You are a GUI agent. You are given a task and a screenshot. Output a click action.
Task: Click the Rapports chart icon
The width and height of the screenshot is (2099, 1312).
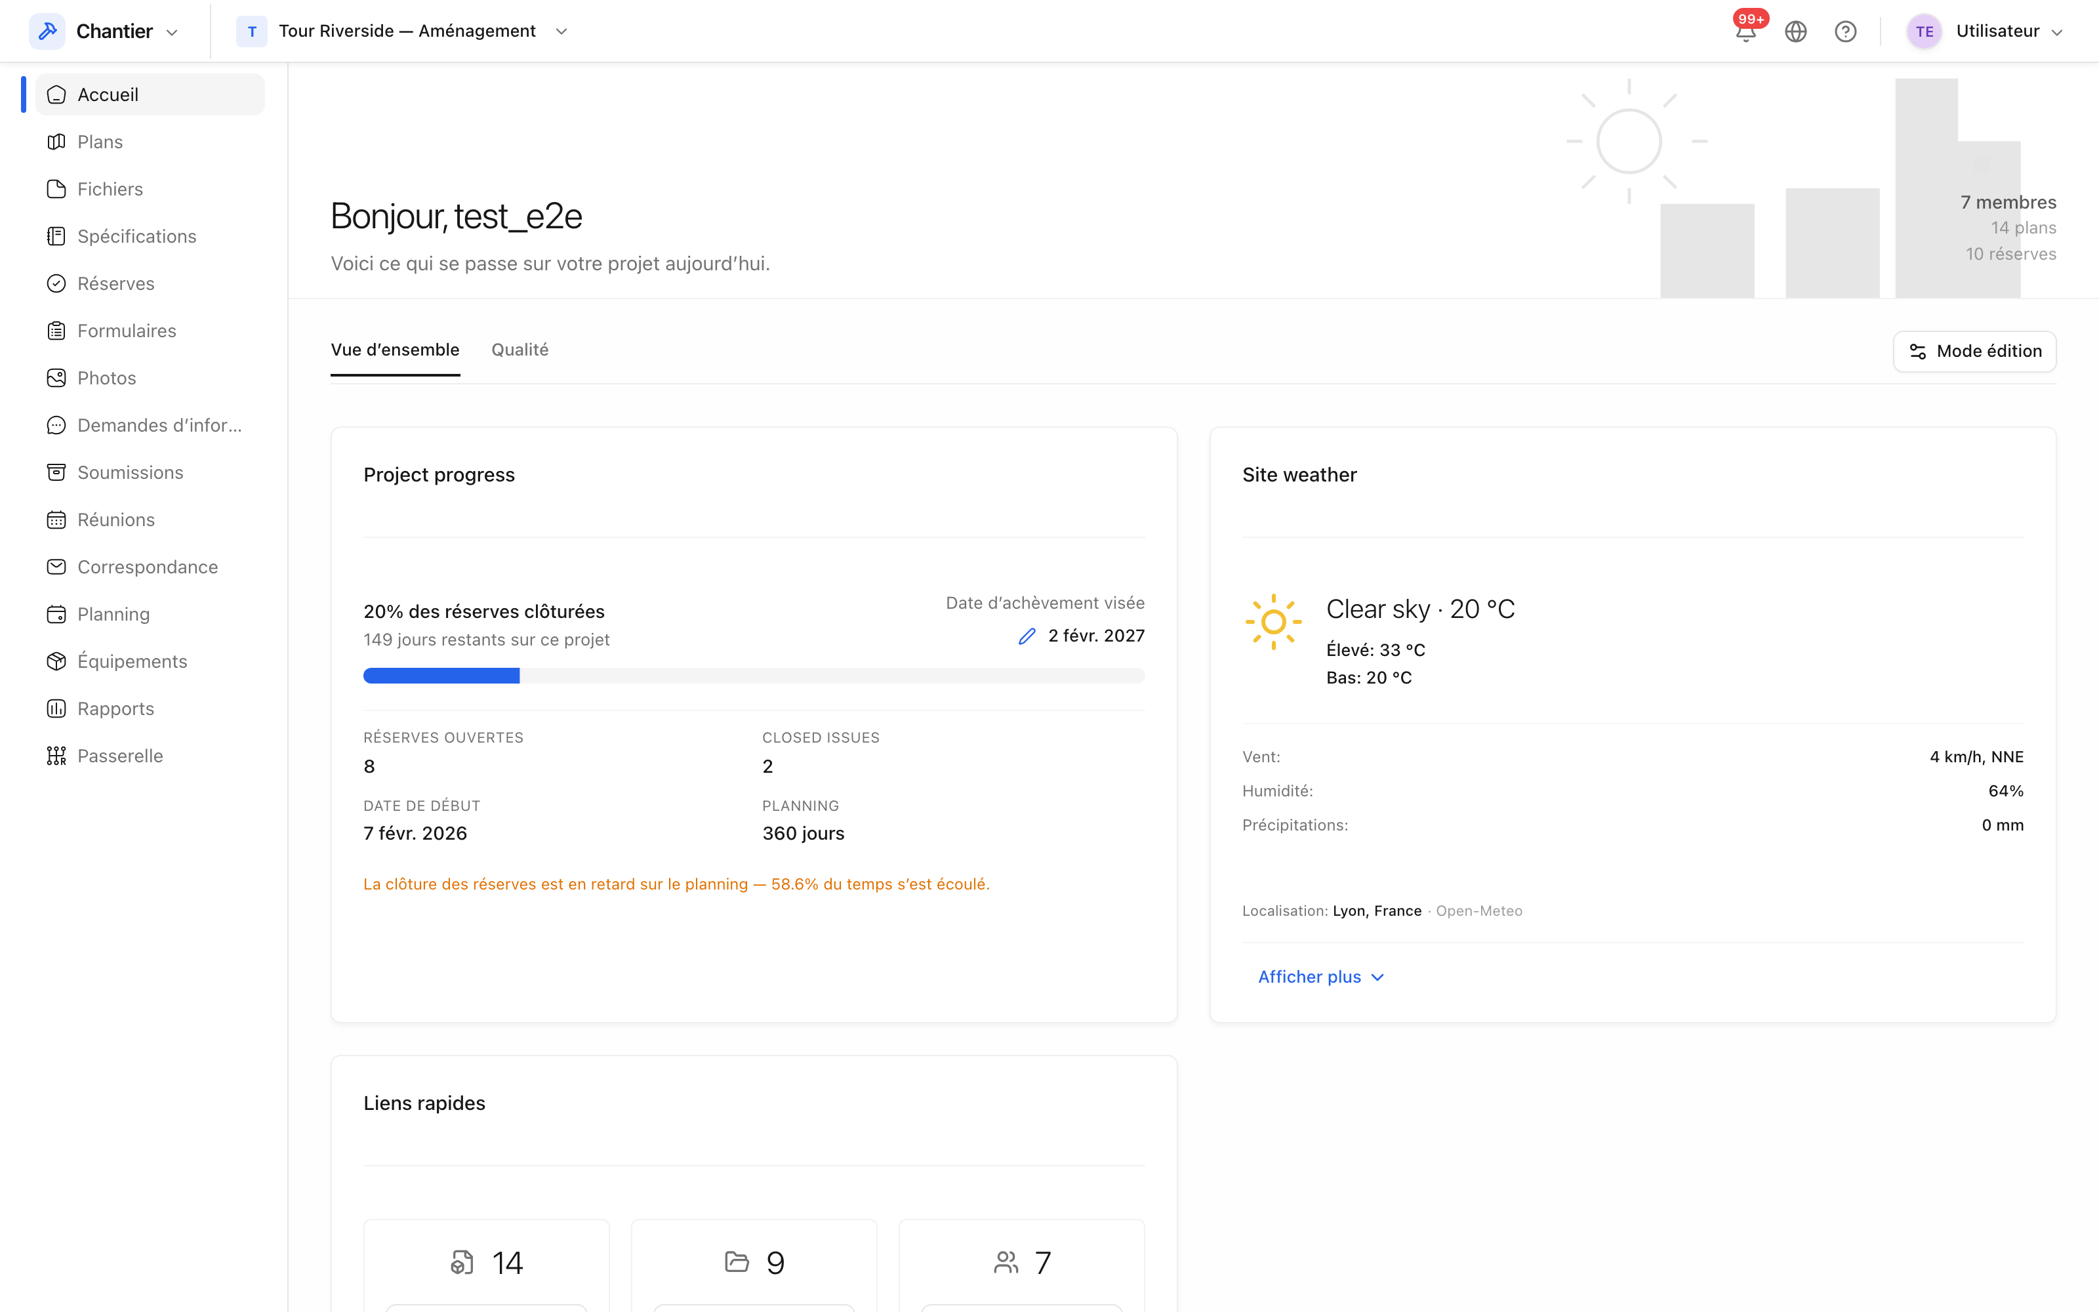(x=56, y=709)
